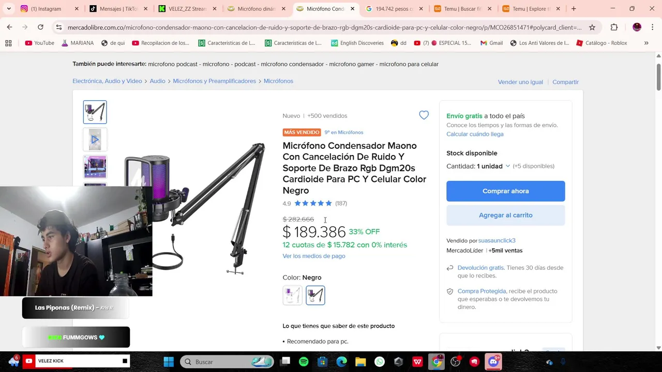Open WhatsApp from taskbar
The image size is (662, 372).
(x=380, y=362)
